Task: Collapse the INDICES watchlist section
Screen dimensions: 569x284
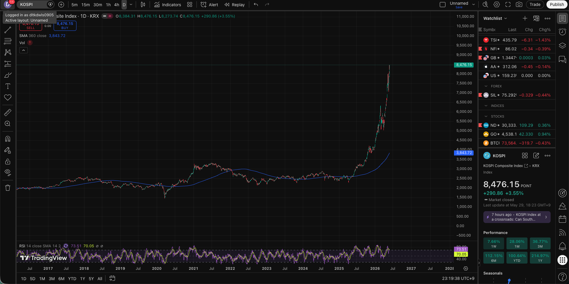Action: coord(486,106)
